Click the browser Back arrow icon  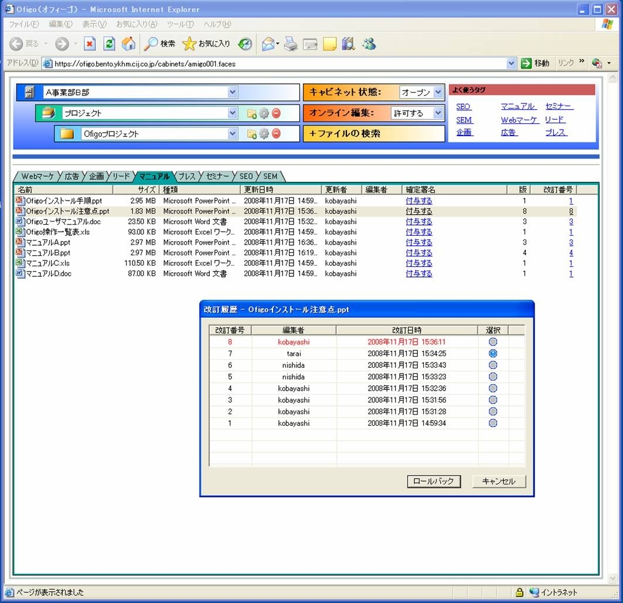[16, 44]
